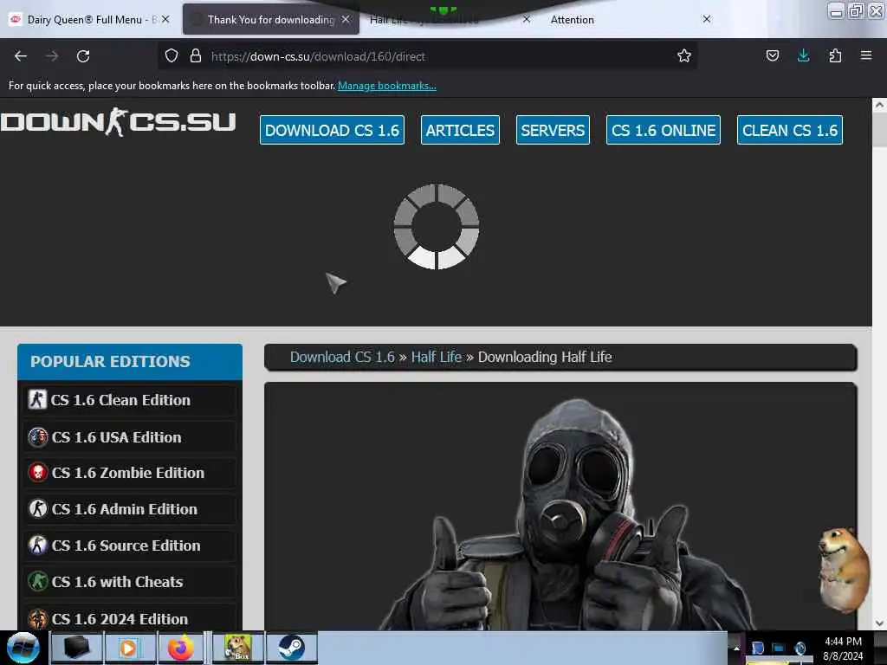Open CS 1.6 Zombie Edition link

(x=128, y=473)
